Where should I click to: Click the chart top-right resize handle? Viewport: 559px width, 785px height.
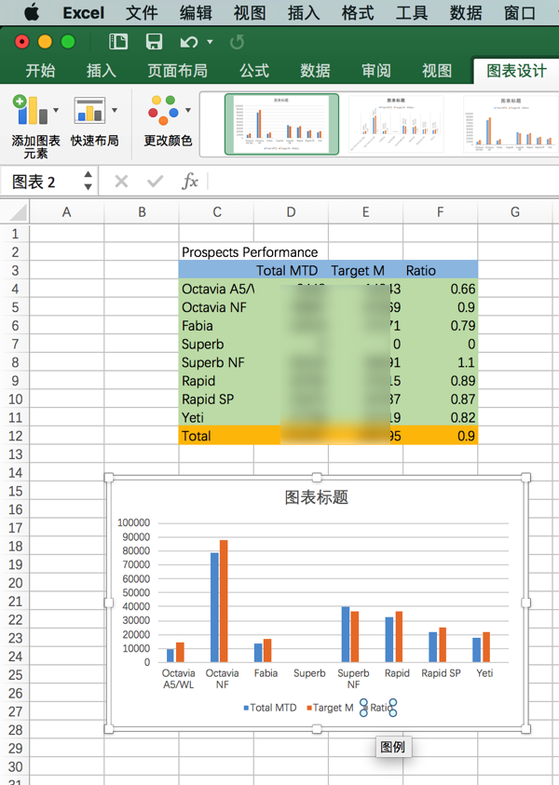(x=526, y=477)
